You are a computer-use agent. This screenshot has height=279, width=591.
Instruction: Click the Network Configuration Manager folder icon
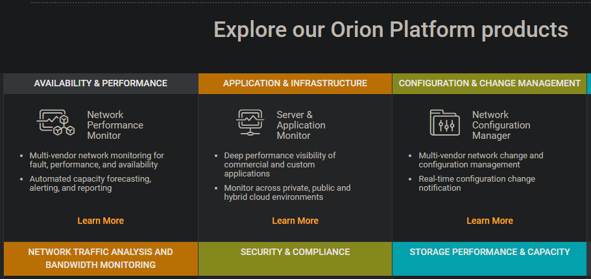pyautogui.click(x=445, y=123)
